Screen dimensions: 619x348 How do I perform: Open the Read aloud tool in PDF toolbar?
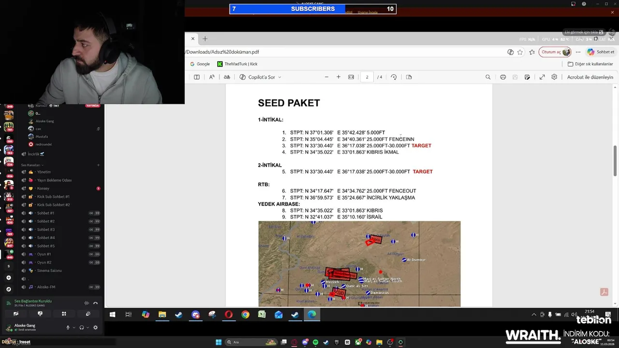pyautogui.click(x=212, y=77)
